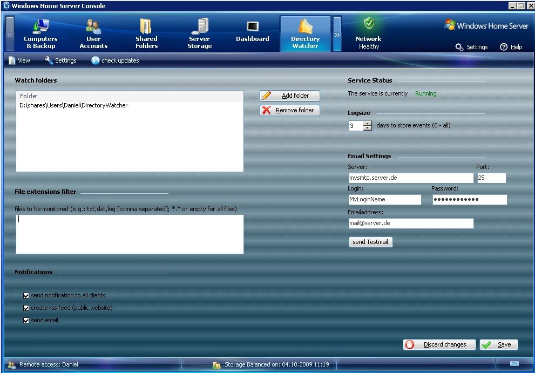Toggle send notification to all clients
The width and height of the screenshot is (535, 373).
click(x=26, y=295)
